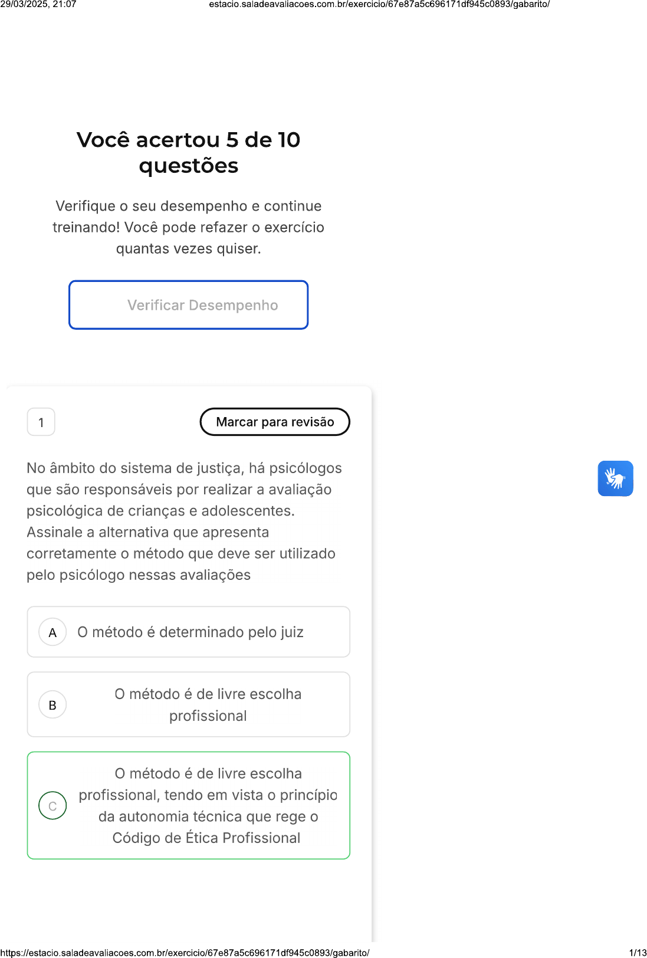Click the 'quantas vezes quiser.' text line
This screenshot has height=958, width=647.
pyautogui.click(x=189, y=249)
